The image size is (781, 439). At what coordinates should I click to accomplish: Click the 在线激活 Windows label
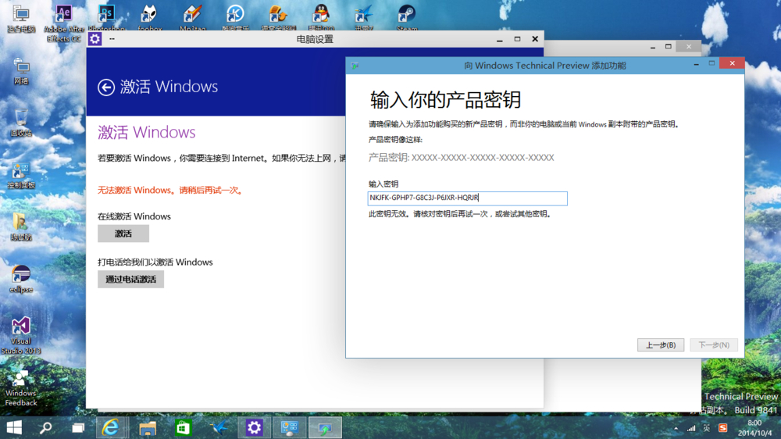(x=134, y=216)
